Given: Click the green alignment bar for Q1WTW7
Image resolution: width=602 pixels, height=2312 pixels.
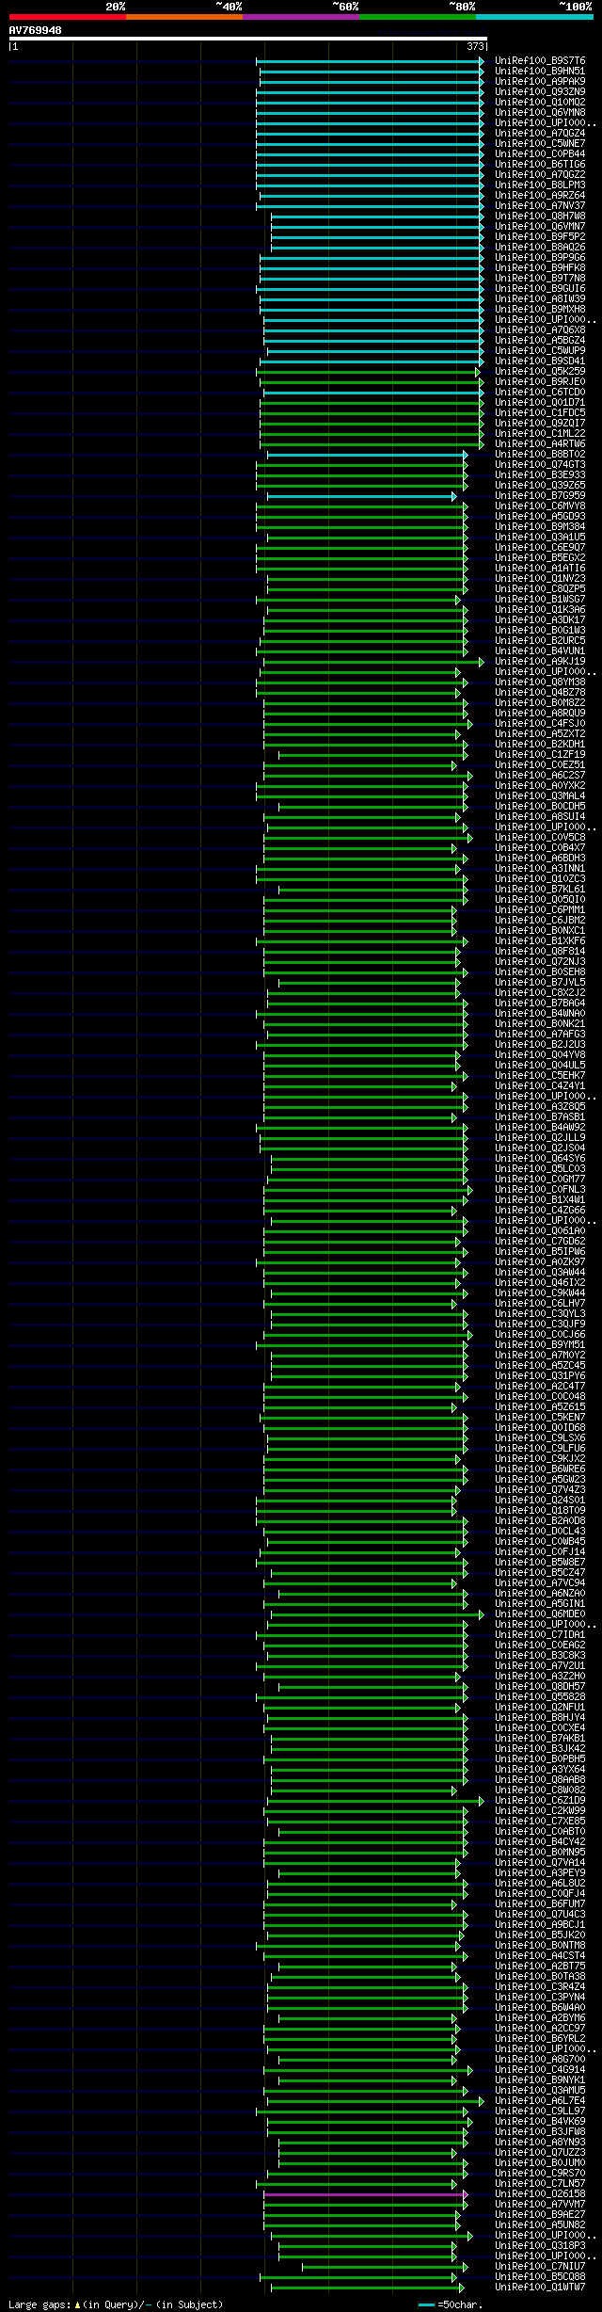Looking at the screenshot, I should pos(368,2288).
